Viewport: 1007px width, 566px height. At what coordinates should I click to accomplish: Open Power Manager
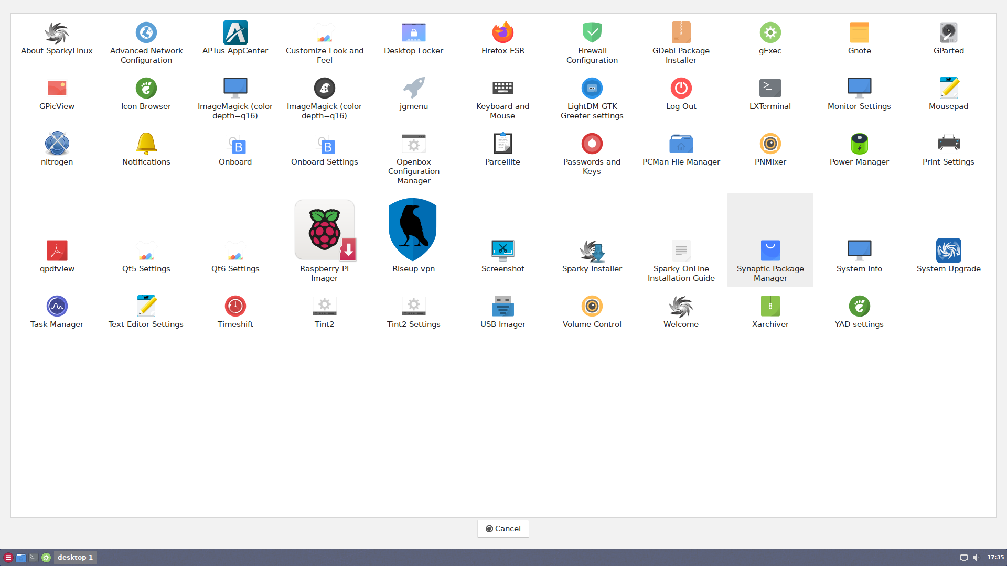coord(859,149)
